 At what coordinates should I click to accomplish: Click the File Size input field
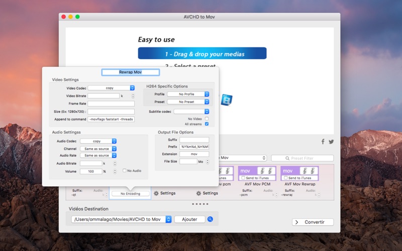pos(188,161)
